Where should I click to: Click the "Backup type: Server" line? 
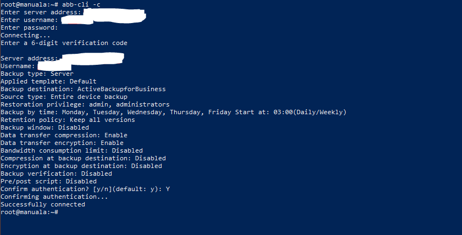pyautogui.click(x=37, y=74)
